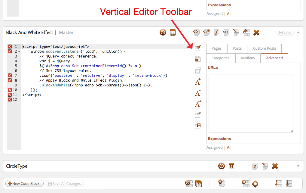Select the orange arrow insert icon in vertical toolbar
306x193 pixels.
(197, 59)
